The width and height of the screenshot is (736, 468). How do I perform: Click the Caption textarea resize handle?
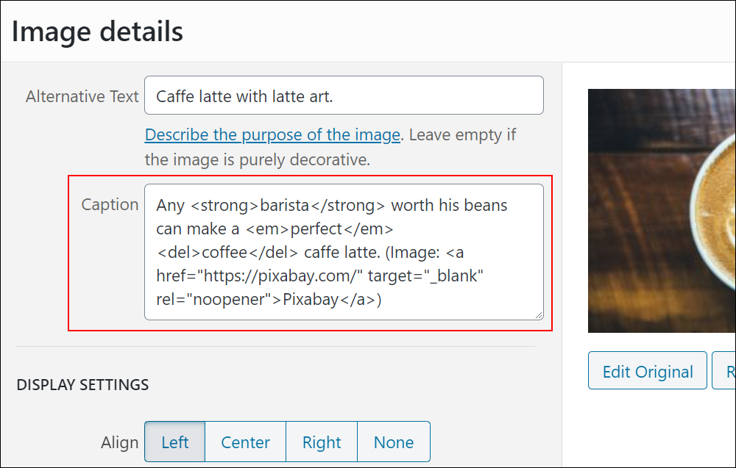(x=539, y=315)
